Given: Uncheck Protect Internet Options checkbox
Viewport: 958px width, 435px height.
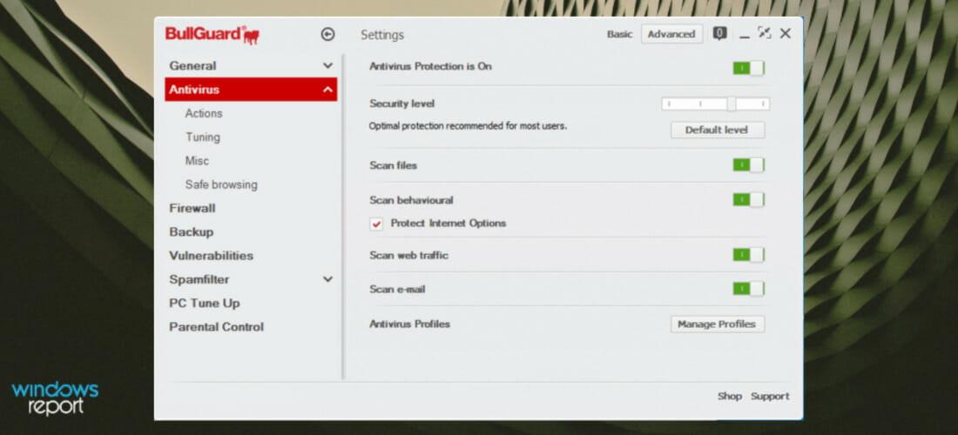Looking at the screenshot, I should [x=376, y=224].
